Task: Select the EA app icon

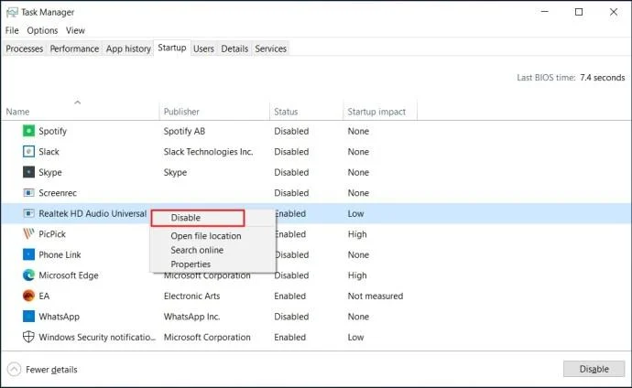Action: [x=28, y=296]
